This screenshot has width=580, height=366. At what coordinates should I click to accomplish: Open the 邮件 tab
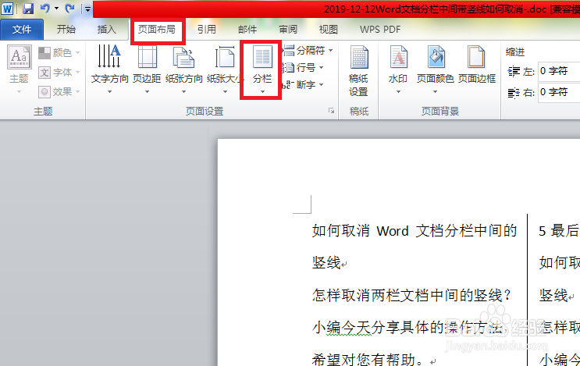coord(247,29)
